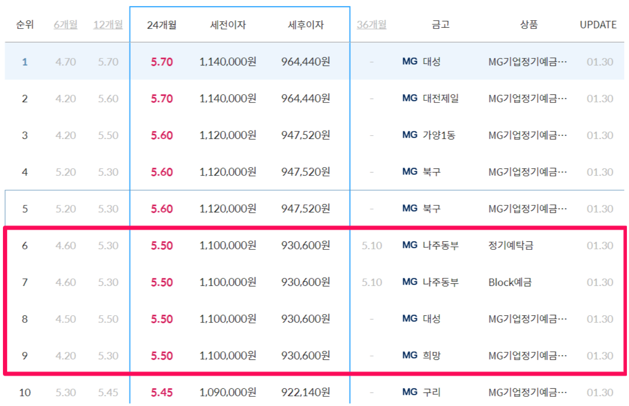This screenshot has width=629, height=406.
Task: Click the 상품 column header
Action: point(529,25)
